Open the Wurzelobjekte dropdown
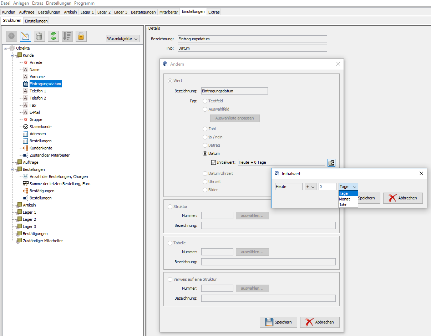Image resolution: width=431 pixels, height=336 pixels. pyautogui.click(x=123, y=39)
